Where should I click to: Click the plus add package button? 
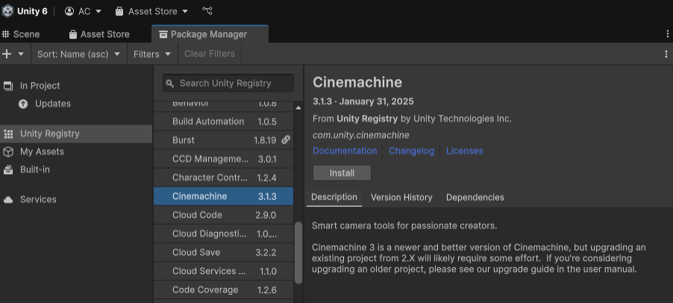point(7,54)
